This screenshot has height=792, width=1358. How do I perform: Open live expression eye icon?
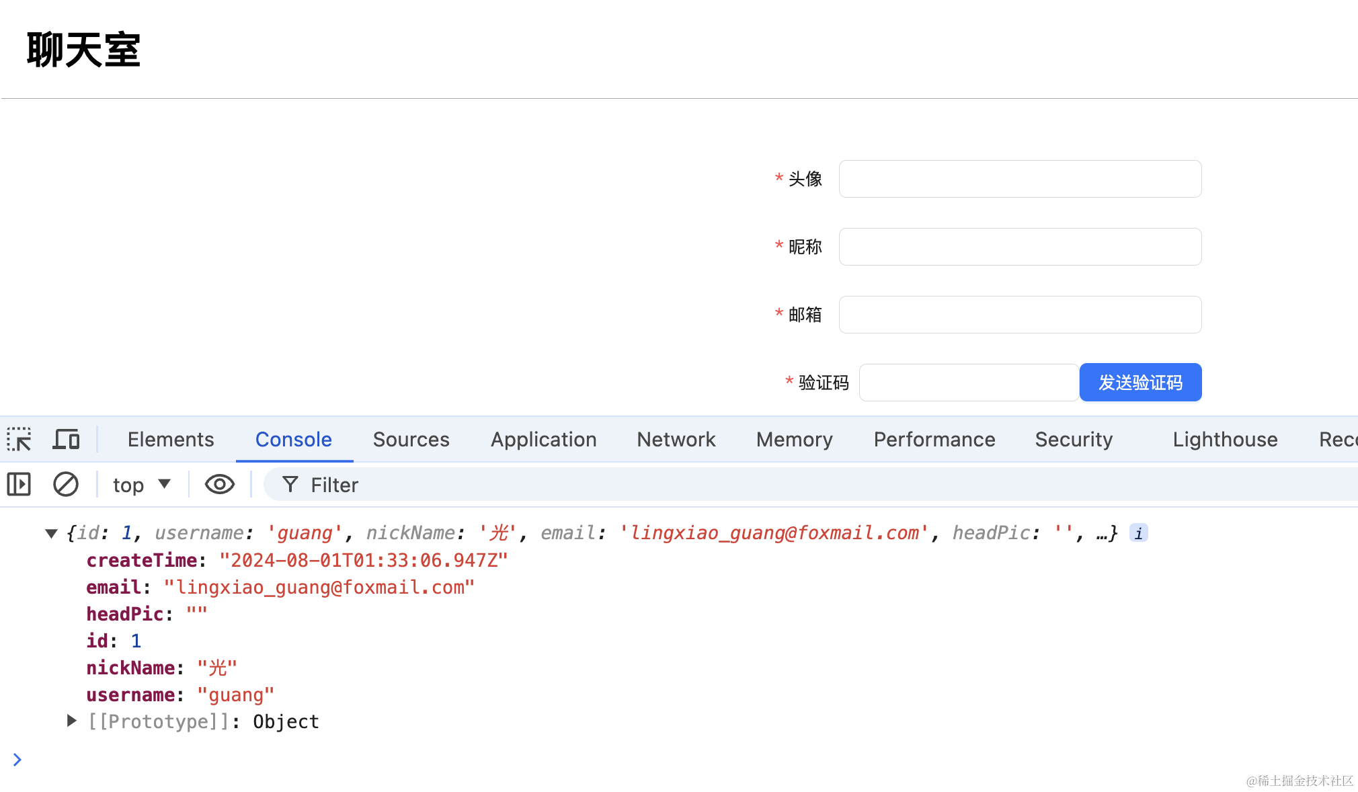point(219,485)
